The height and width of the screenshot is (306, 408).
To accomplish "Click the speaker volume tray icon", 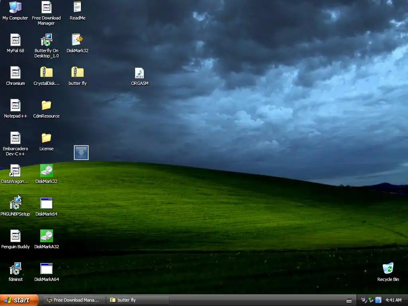I will [x=364, y=300].
